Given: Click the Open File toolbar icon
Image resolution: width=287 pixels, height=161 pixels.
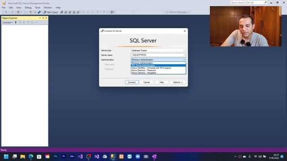Looking at the screenshot, I should (31, 12).
